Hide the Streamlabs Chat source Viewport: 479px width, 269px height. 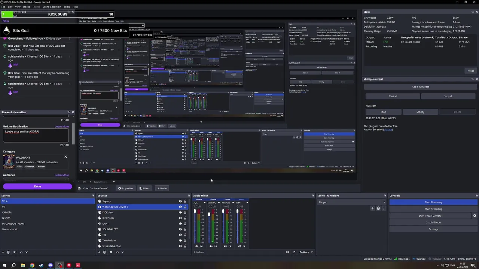[x=180, y=246]
